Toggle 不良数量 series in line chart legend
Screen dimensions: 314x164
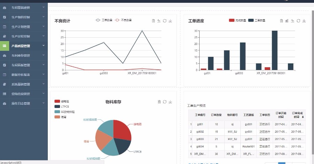pyautogui.click(x=123, y=20)
